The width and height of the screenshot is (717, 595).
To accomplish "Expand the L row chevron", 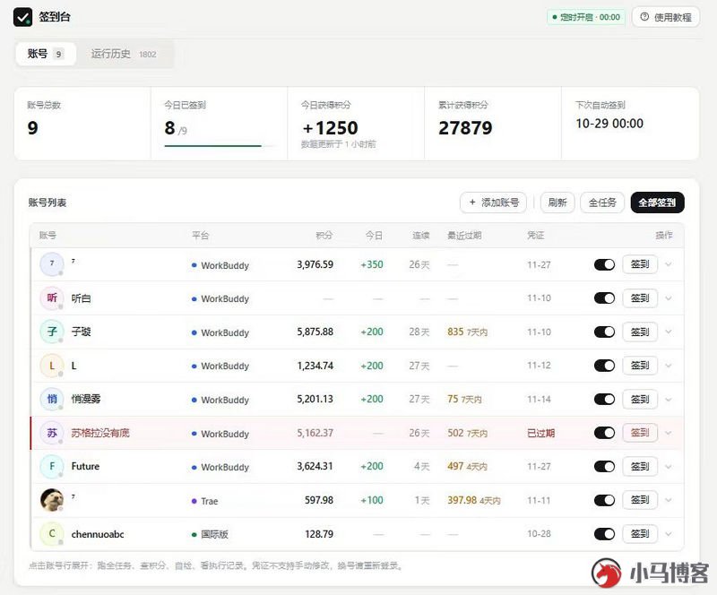I will pos(669,366).
